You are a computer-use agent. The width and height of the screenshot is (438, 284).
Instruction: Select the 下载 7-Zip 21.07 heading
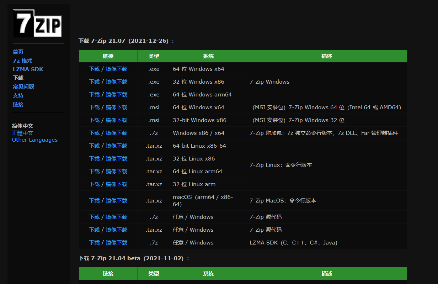tap(127, 41)
